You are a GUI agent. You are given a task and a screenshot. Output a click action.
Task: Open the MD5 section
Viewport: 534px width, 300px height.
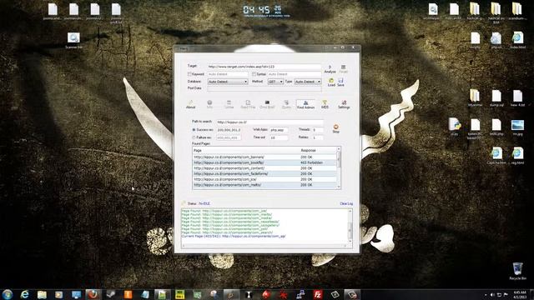[x=325, y=104]
